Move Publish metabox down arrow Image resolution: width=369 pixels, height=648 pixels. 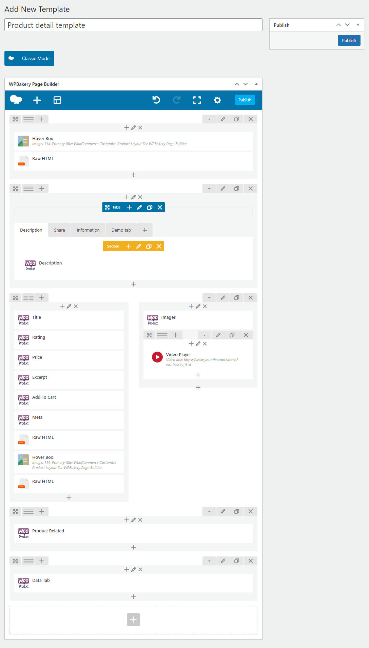click(347, 25)
